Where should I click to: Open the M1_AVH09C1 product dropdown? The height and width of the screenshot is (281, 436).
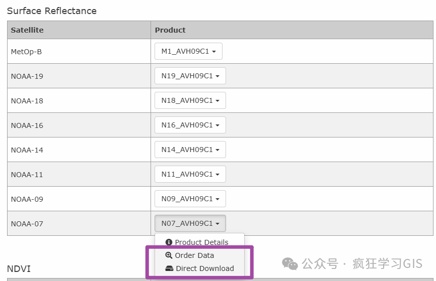click(188, 51)
